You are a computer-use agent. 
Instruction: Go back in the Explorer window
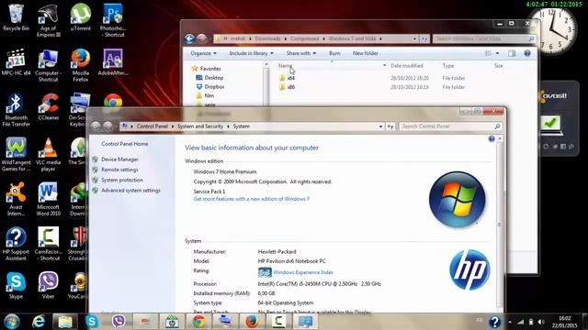[x=189, y=38]
